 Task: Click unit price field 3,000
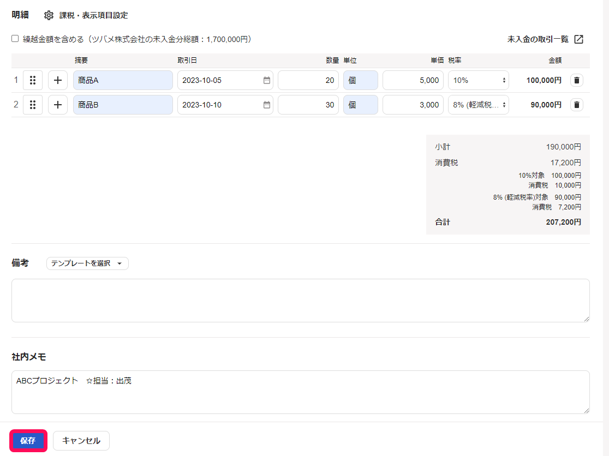(413, 105)
